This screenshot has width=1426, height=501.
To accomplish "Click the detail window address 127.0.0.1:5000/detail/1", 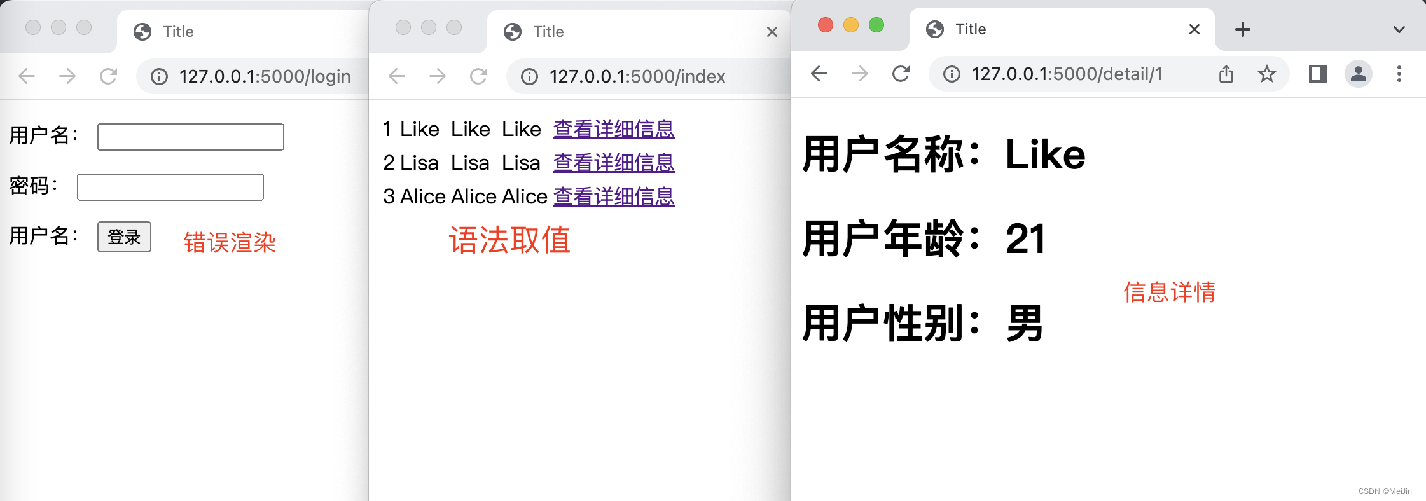I will [x=1067, y=74].
